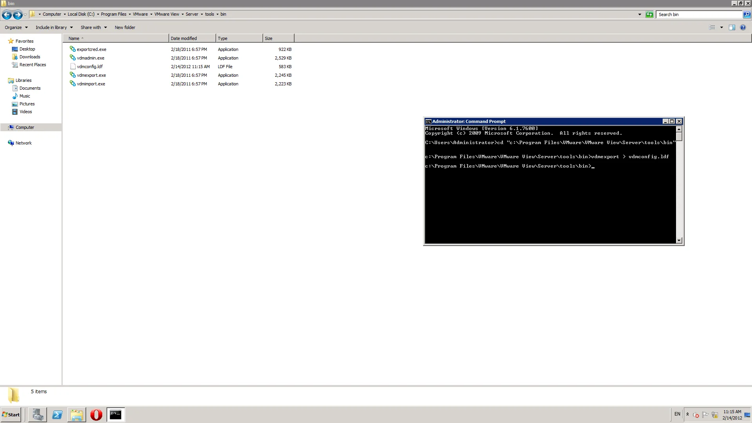The width and height of the screenshot is (752, 423).
Task: Click the Refresh button beside the address bar
Action: point(649,14)
